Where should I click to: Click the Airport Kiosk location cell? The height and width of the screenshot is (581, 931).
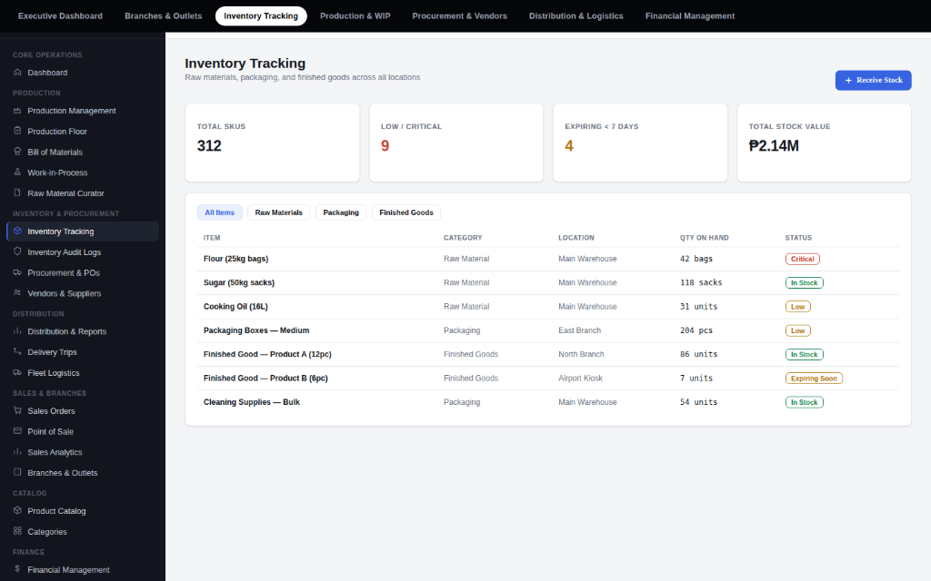[580, 378]
